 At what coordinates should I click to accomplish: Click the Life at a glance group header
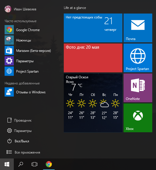pyautogui.click(x=75, y=8)
